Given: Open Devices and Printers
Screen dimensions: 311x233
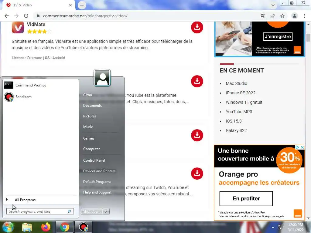Looking at the screenshot, I should (x=99, y=171).
